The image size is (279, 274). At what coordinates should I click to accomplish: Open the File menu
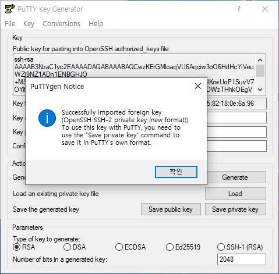click(x=10, y=24)
